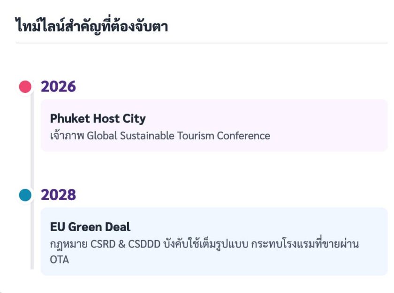Click the EU Green Deal title
This screenshot has height=293, width=394.
click(90, 227)
